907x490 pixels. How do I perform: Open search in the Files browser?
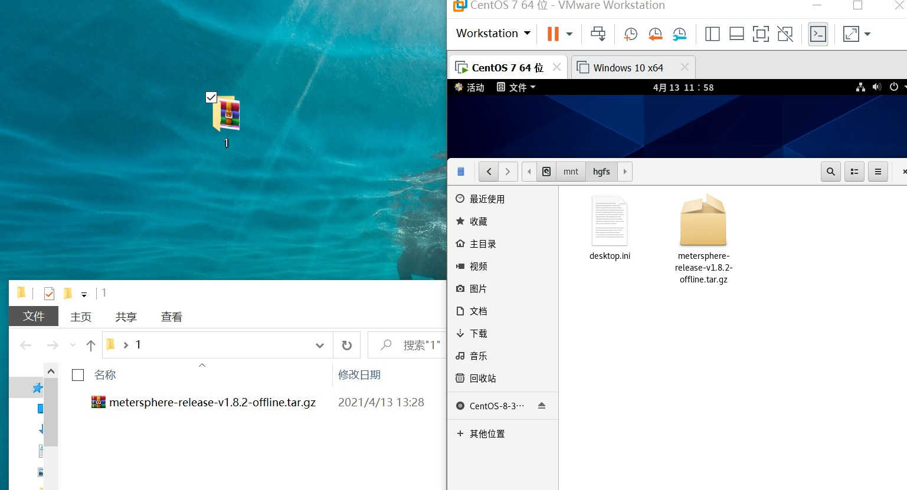point(831,172)
